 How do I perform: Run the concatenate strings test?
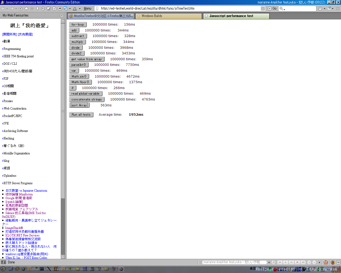click(x=87, y=99)
